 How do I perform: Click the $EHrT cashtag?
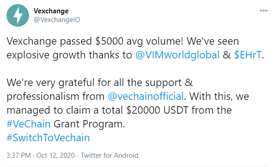pos(248,55)
